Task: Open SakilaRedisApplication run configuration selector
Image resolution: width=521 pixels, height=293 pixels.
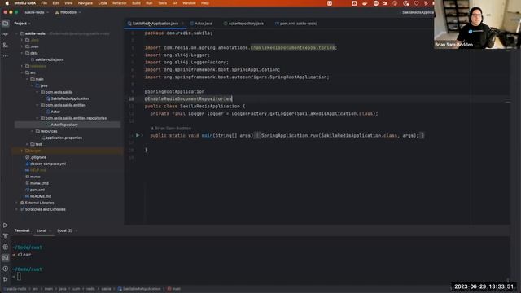Action: (x=418, y=12)
